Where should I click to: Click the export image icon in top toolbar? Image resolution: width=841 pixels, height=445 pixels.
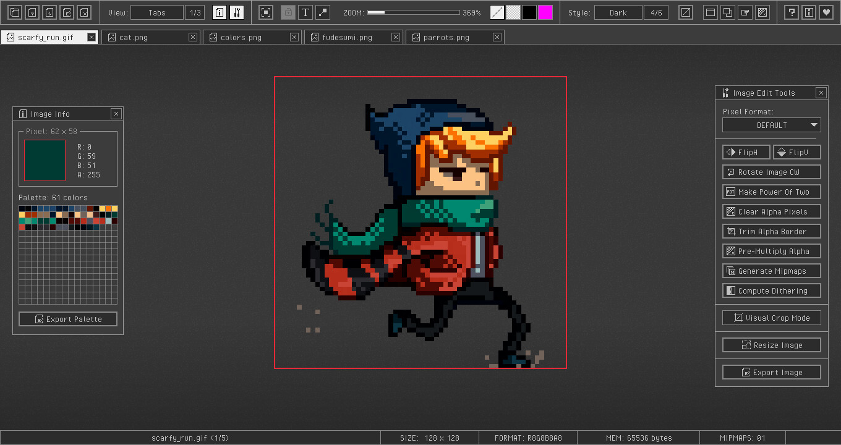click(67, 12)
